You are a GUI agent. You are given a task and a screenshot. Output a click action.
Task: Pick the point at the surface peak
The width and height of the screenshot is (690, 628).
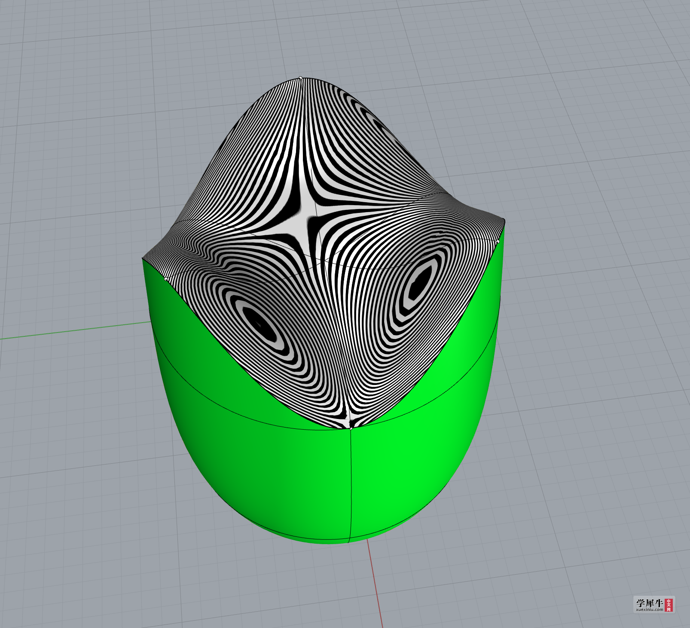(x=300, y=78)
